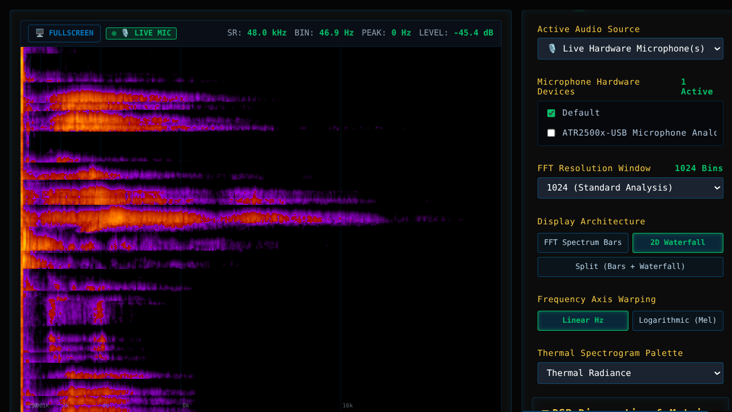
Task: Open the Thermal Spectrogram Palette dropdown
Action: 630,373
